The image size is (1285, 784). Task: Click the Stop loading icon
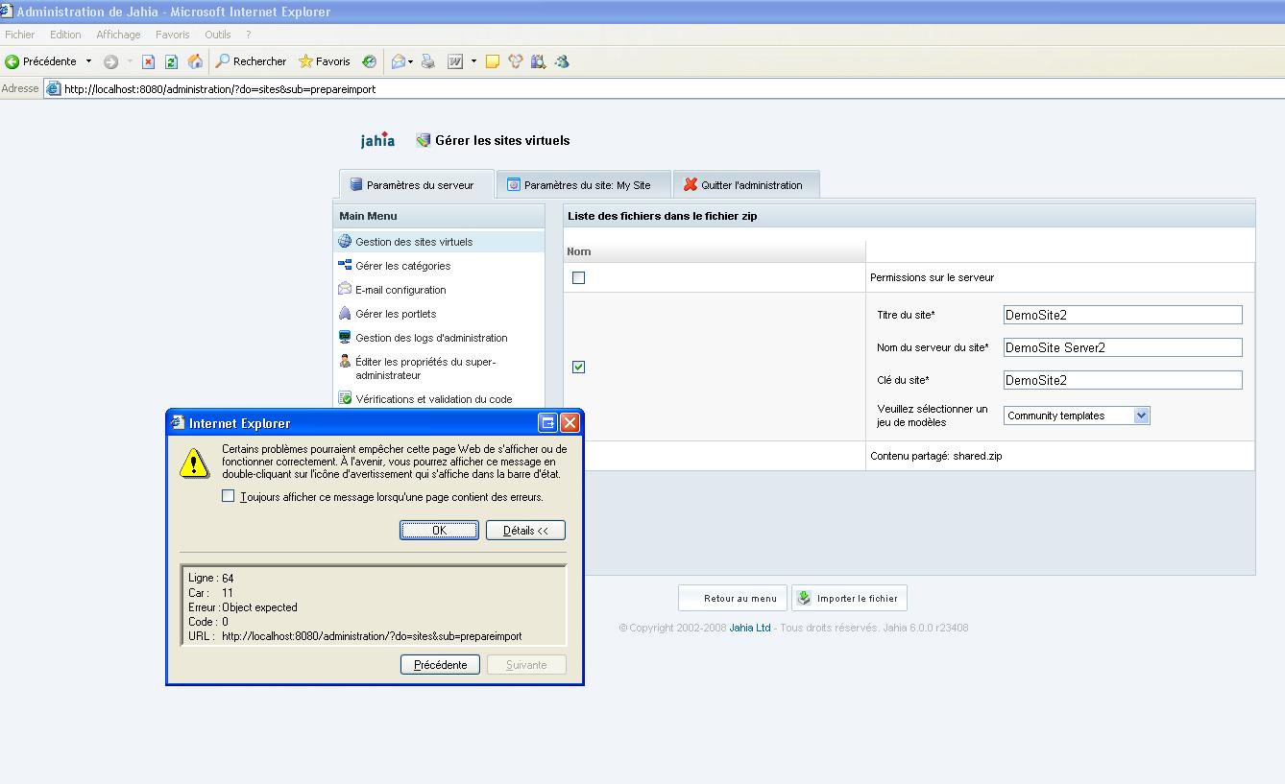click(148, 61)
